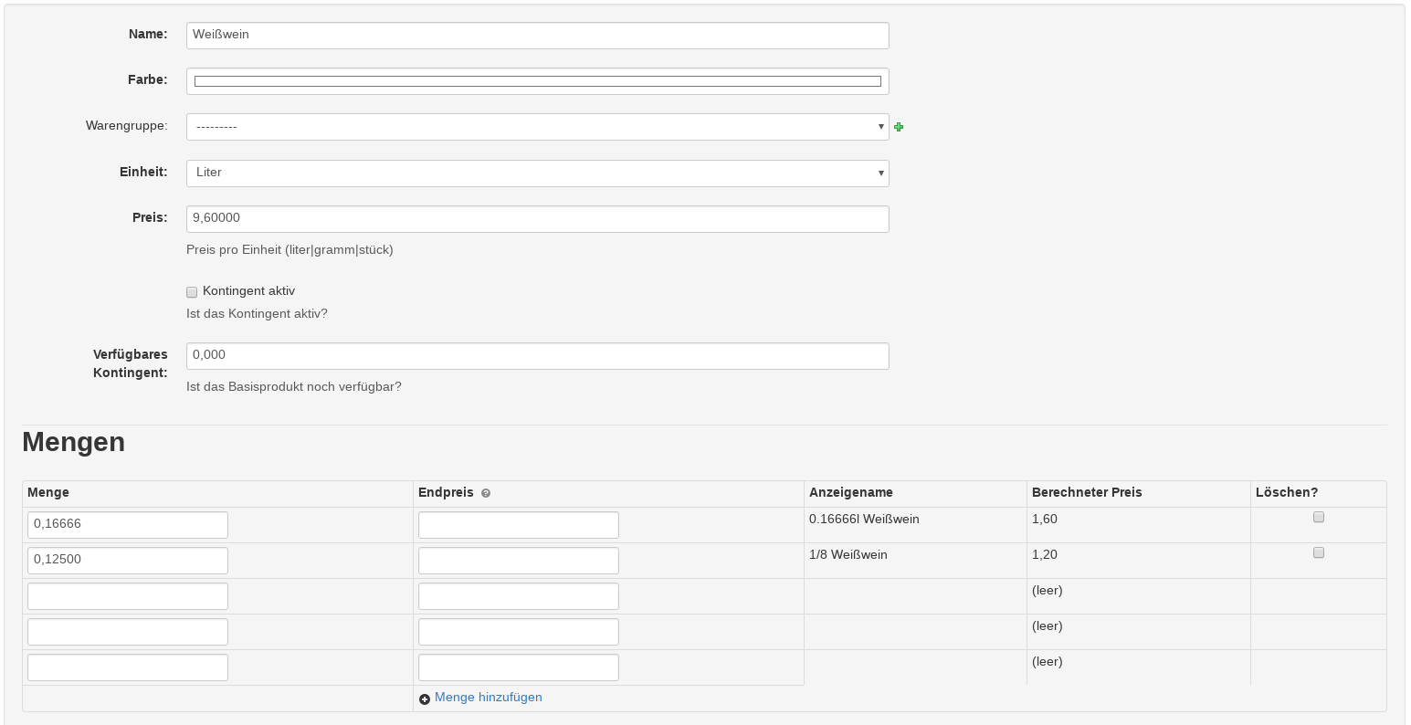This screenshot has width=1411, height=725.
Task: Click Endpreis field in the first row
Action: coord(518,525)
